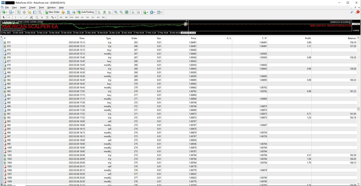Screen dimensions: 361x186
Task: Click the Zoom Out magnifier icon
Action: 121,12
